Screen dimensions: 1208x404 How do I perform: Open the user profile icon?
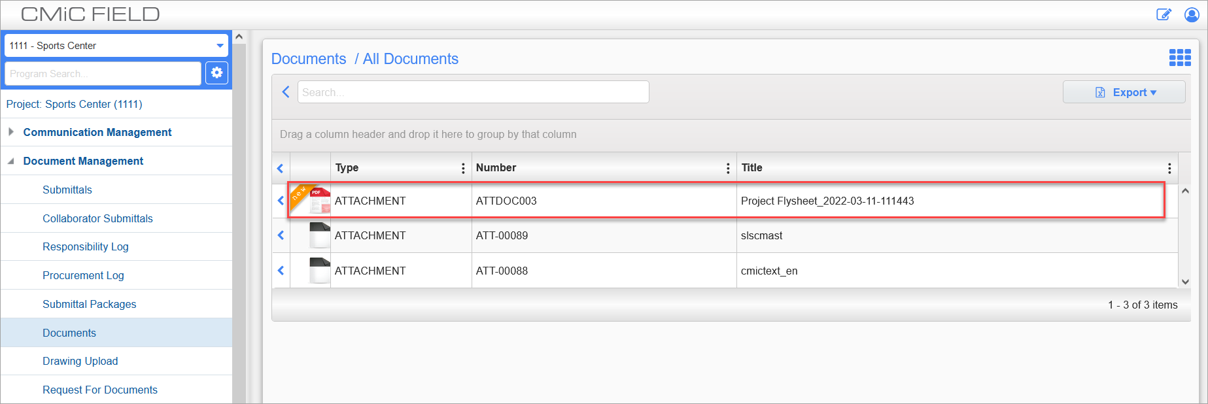tap(1192, 14)
